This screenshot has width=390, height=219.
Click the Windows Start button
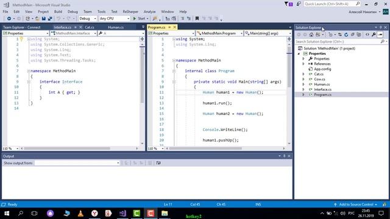tap(7, 214)
